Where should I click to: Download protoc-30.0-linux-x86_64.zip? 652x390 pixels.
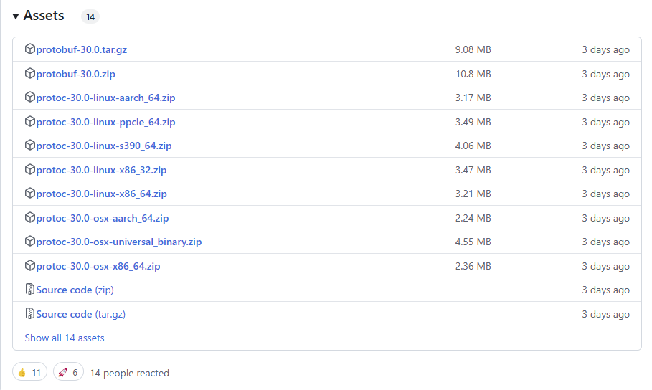[101, 194]
